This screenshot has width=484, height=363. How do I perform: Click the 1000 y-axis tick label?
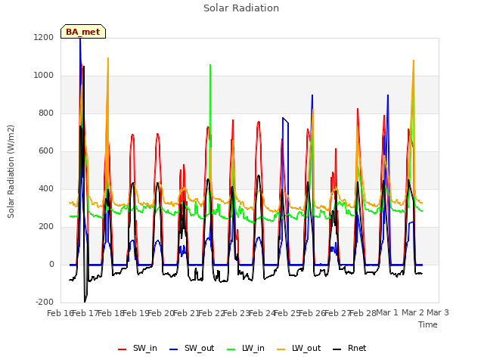44,76
